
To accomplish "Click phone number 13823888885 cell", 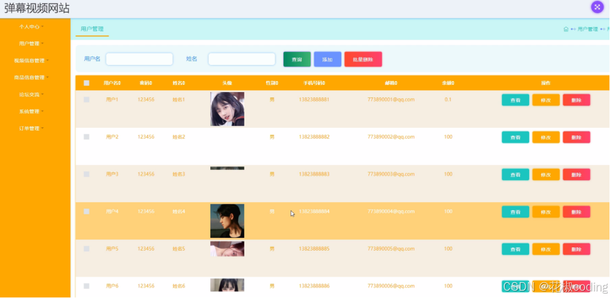I will tap(314, 249).
